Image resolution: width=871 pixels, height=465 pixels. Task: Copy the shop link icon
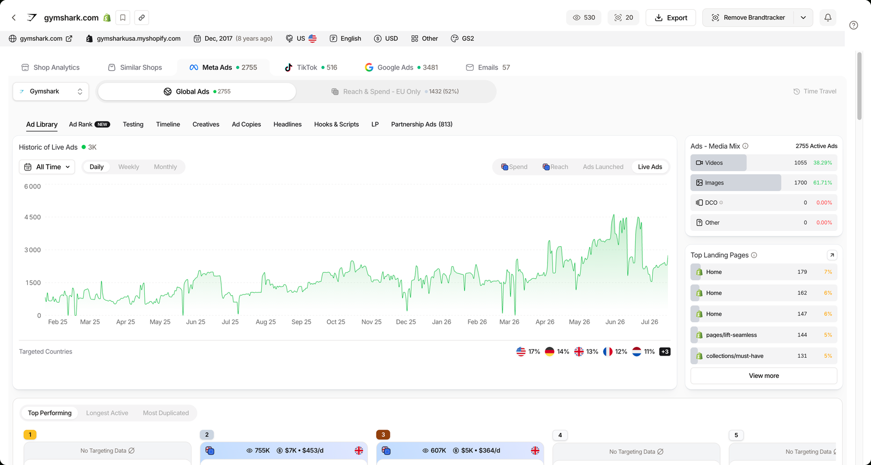(142, 17)
